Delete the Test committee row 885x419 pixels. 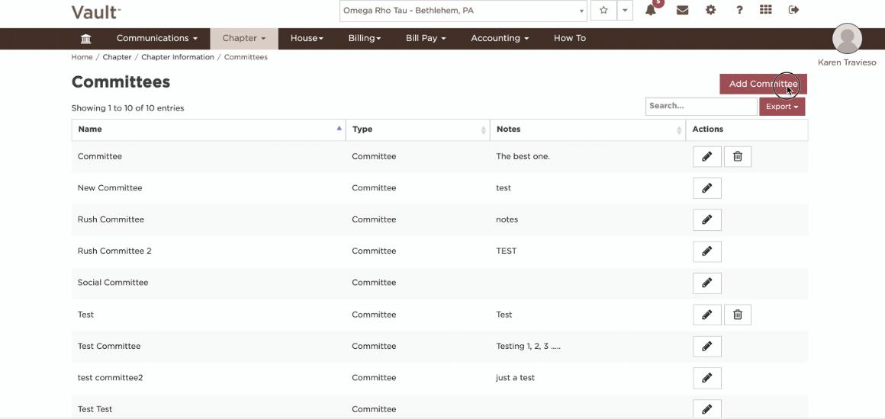[737, 315]
